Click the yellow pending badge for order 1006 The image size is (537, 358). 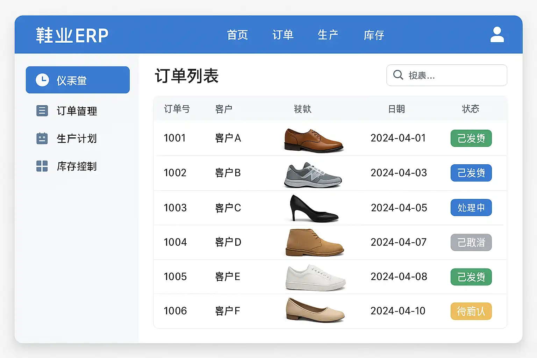point(471,311)
